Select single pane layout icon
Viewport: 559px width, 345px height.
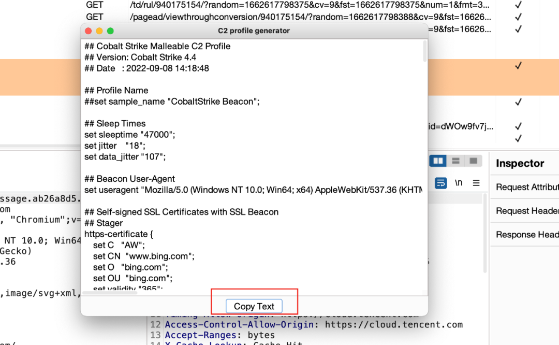click(x=474, y=161)
